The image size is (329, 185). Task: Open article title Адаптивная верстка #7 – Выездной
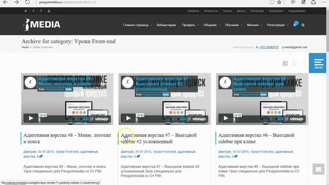(159, 138)
